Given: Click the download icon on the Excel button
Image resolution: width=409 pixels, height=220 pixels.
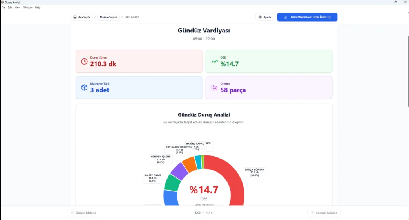Looking at the screenshot, I should point(286,17).
